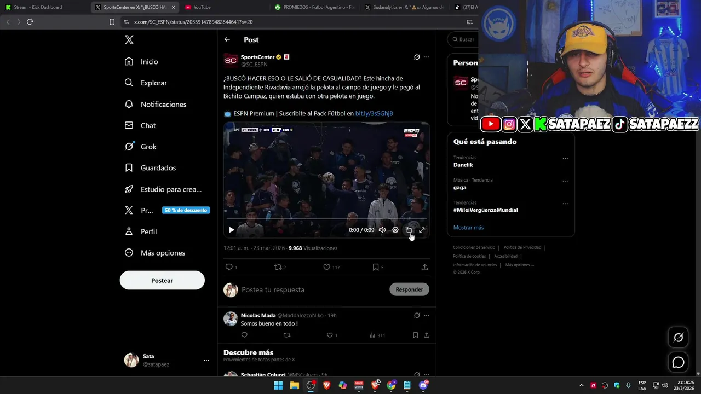Image resolution: width=701 pixels, height=394 pixels.
Task: Open Perfil in the sidebar
Action: pyautogui.click(x=141, y=231)
